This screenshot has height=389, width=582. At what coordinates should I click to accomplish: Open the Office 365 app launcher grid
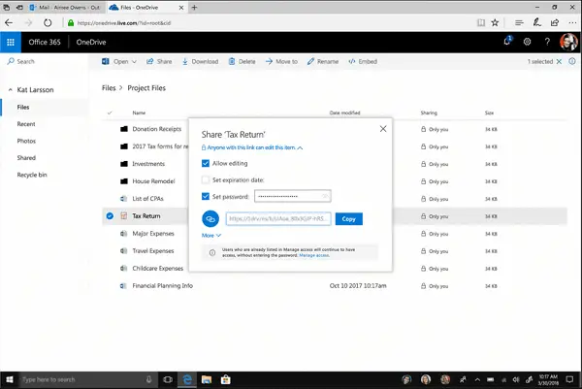11,43
